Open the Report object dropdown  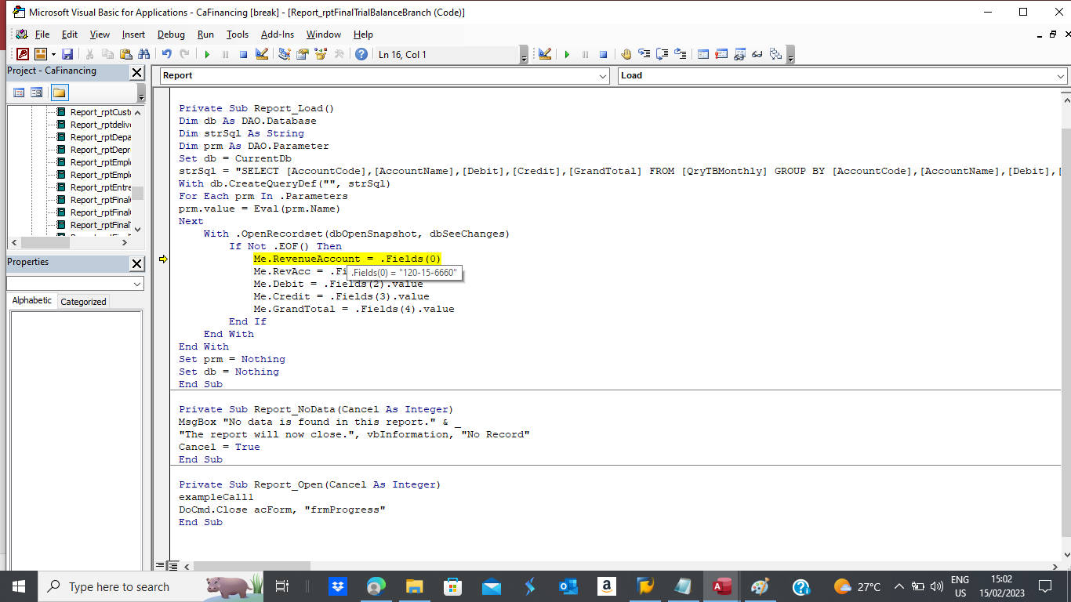click(x=602, y=76)
